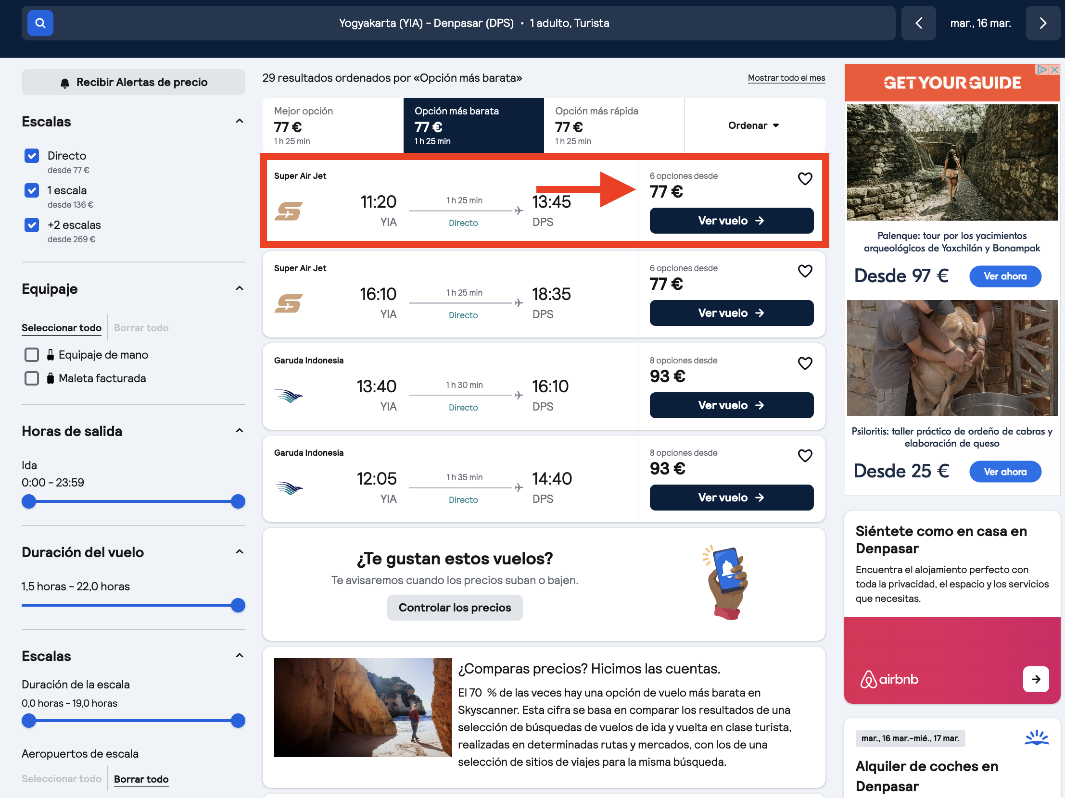Image resolution: width=1065 pixels, height=798 pixels.
Task: Uncheck the +2 escalas filter
Action: point(32,225)
